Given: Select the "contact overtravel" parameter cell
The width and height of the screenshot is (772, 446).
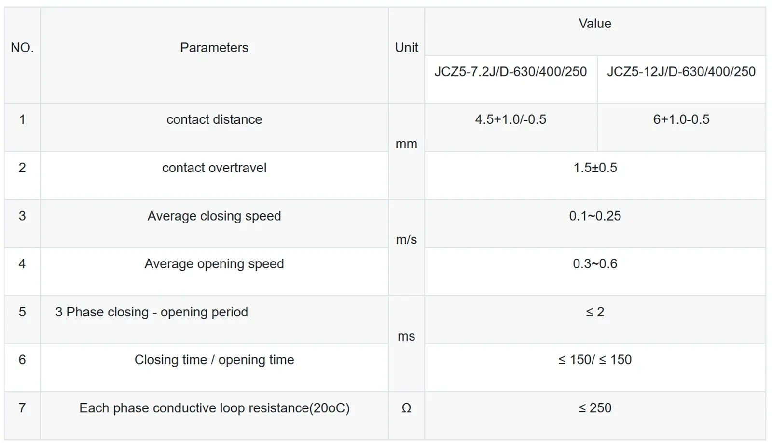Looking at the screenshot, I should pyautogui.click(x=214, y=168).
